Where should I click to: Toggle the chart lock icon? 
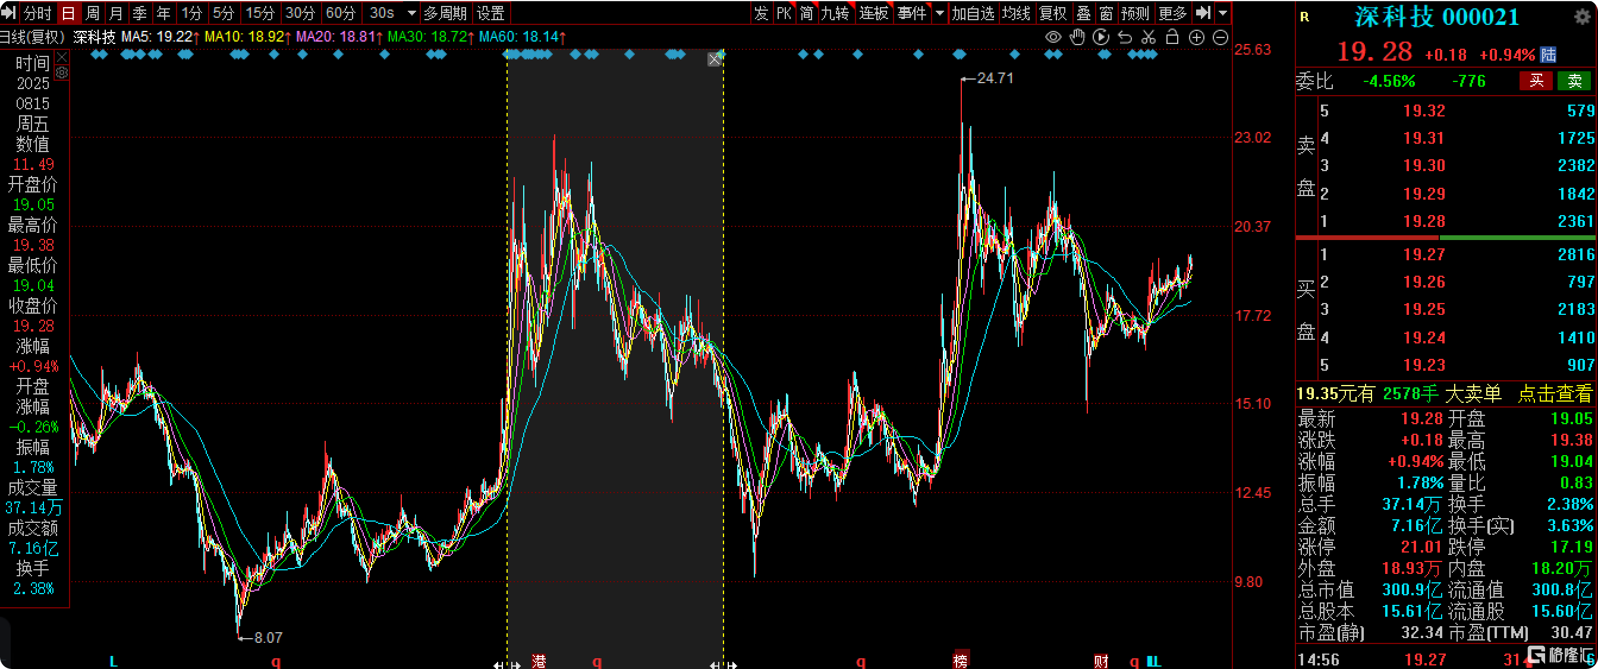1172,37
